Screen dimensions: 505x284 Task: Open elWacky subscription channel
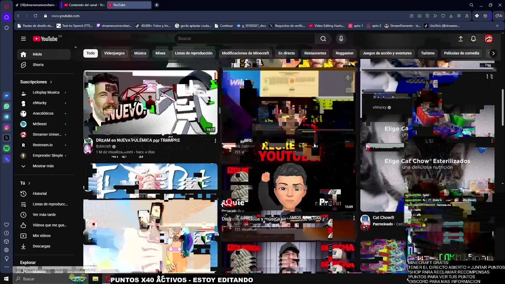tap(44, 103)
